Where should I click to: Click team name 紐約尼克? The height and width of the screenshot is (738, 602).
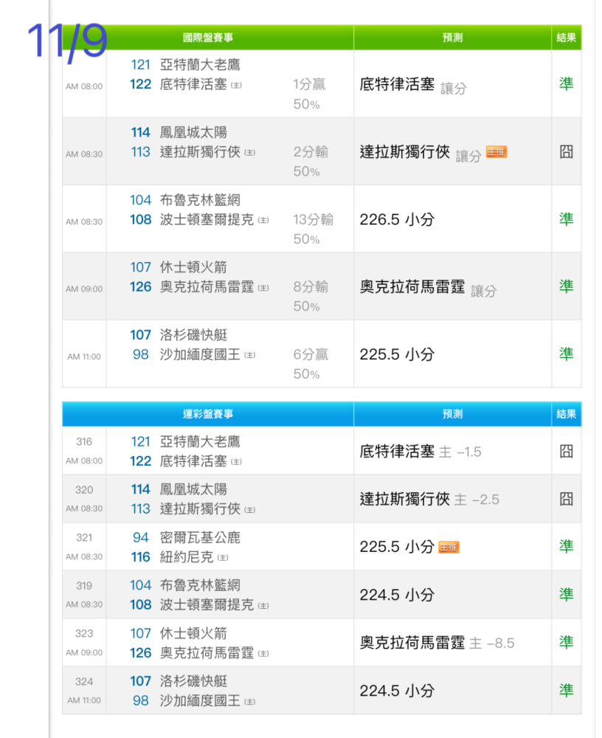pyautogui.click(x=187, y=557)
